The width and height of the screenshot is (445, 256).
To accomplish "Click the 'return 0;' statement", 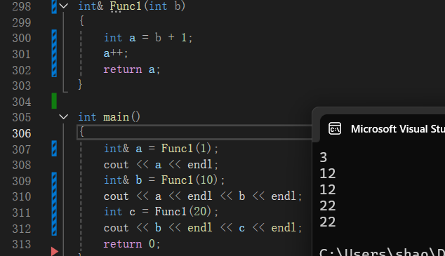I will [x=132, y=244].
